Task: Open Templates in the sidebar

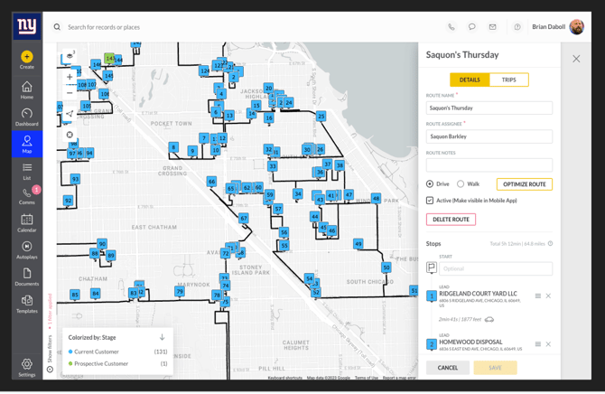Action: [26, 304]
